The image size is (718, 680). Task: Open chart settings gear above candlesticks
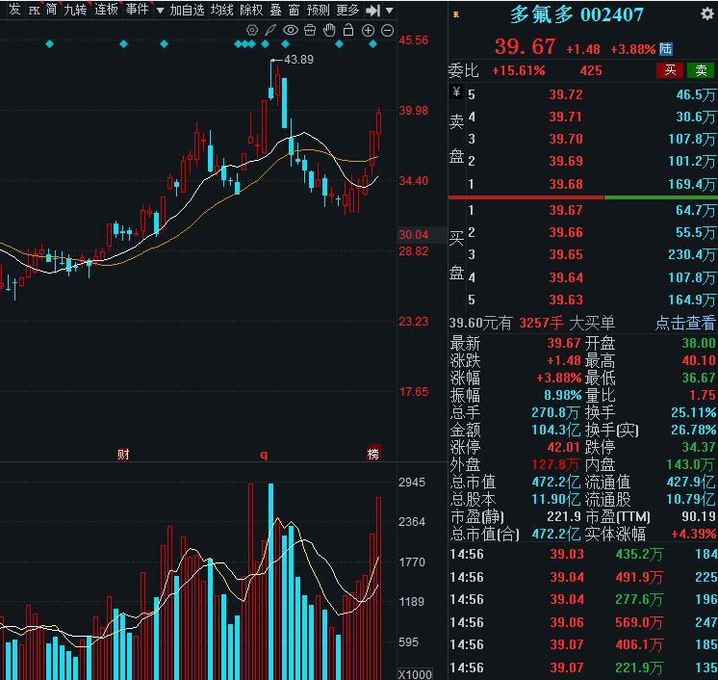(x=252, y=31)
